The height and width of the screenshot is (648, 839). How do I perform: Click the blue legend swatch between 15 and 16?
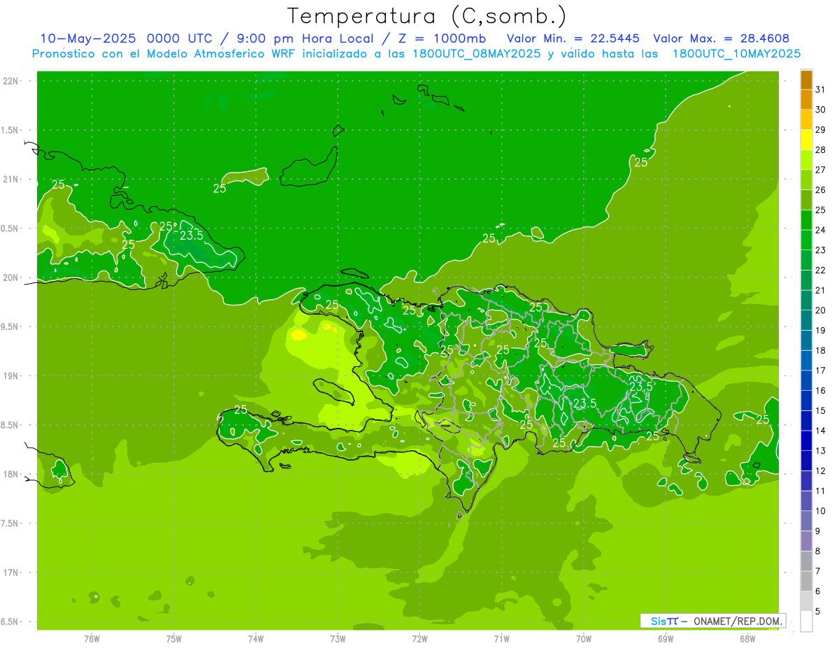click(806, 401)
